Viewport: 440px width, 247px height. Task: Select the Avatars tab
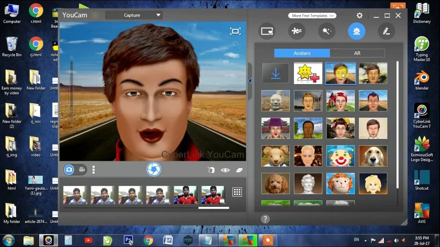click(302, 53)
